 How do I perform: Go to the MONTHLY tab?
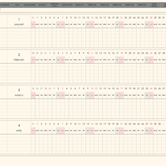click(x=42, y=5)
